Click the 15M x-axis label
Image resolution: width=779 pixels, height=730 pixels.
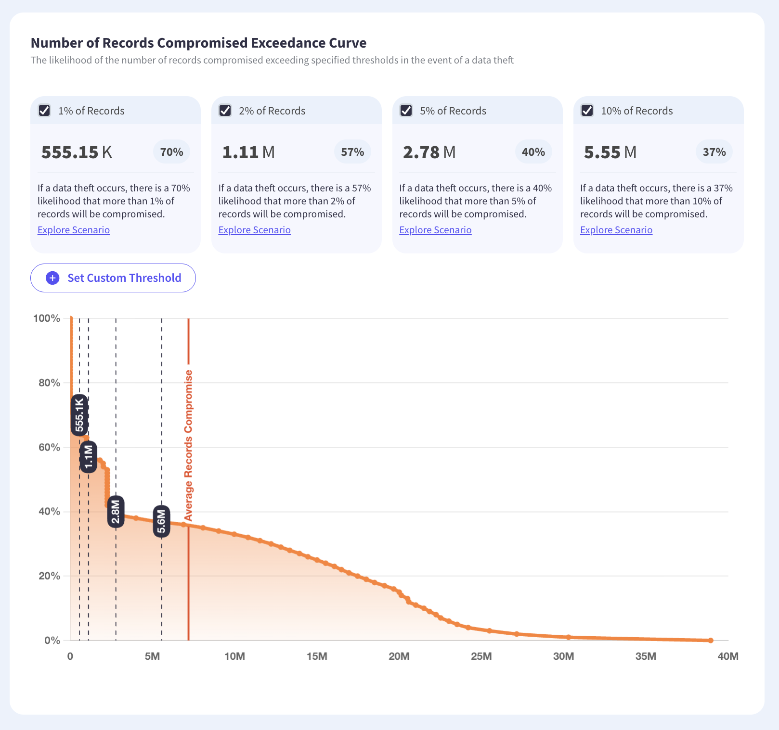[317, 656]
